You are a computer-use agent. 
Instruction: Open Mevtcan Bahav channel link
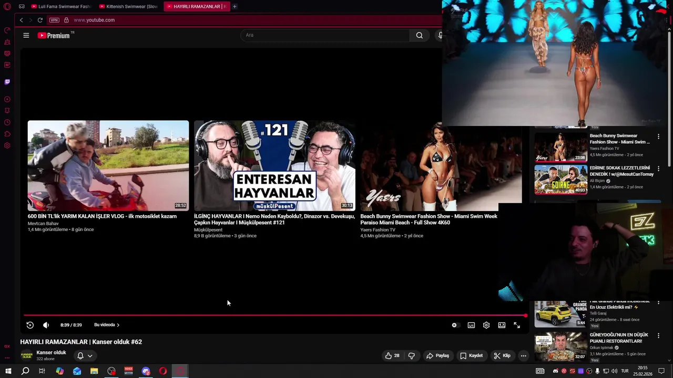[43, 224]
